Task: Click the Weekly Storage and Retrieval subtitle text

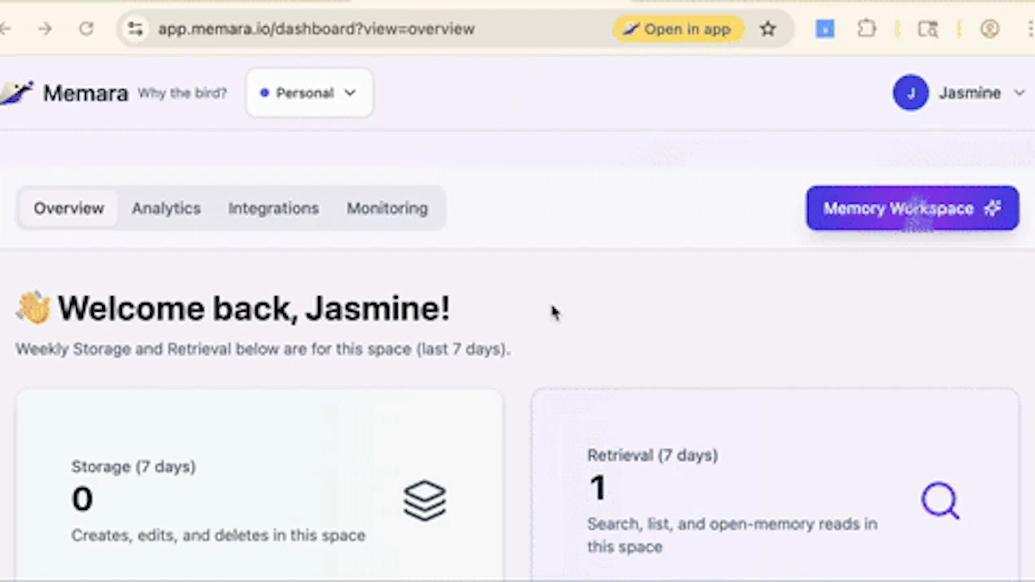Action: tap(263, 349)
